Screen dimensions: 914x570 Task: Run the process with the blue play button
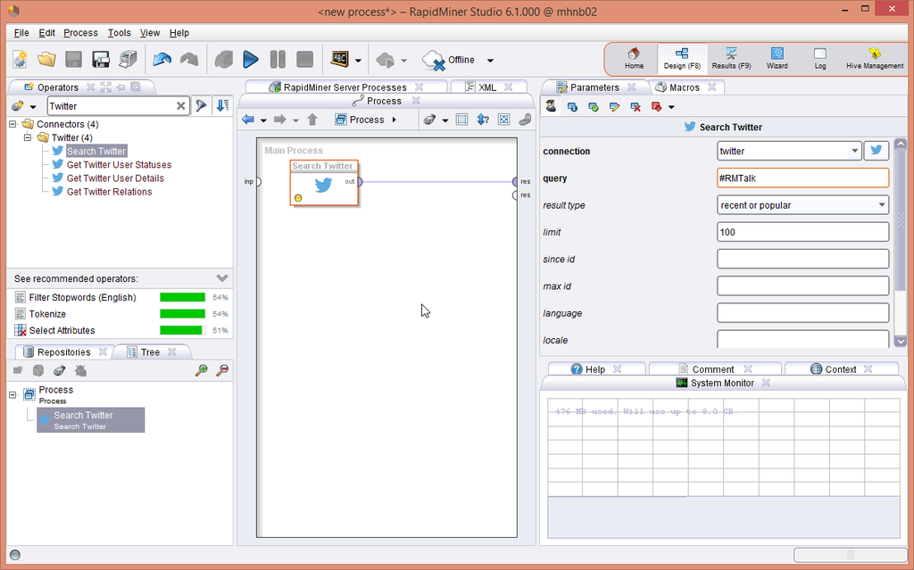(251, 60)
